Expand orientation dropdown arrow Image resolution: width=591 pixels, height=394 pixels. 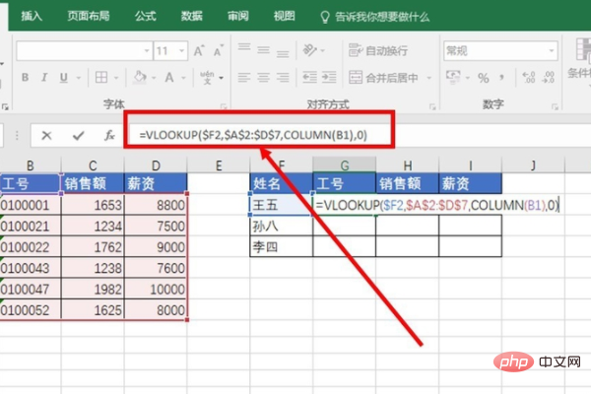tap(323, 50)
